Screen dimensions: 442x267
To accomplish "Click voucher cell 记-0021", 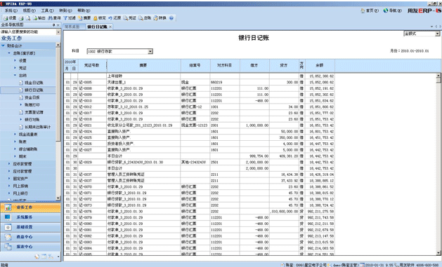I will 92,125.
